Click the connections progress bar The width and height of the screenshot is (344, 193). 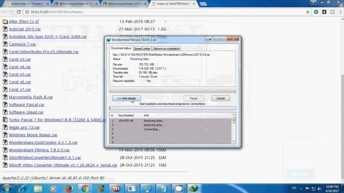[173, 108]
